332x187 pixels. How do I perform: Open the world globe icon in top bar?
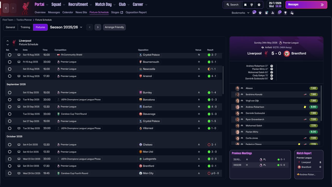coord(252,5)
